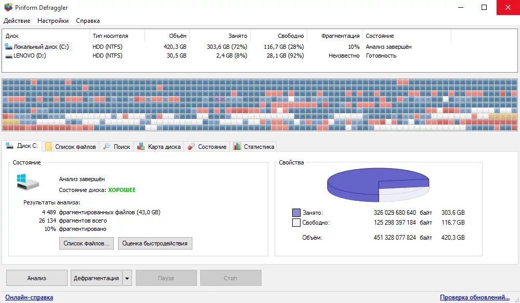Click the 125 298 397 184 bytes value

[395, 222]
